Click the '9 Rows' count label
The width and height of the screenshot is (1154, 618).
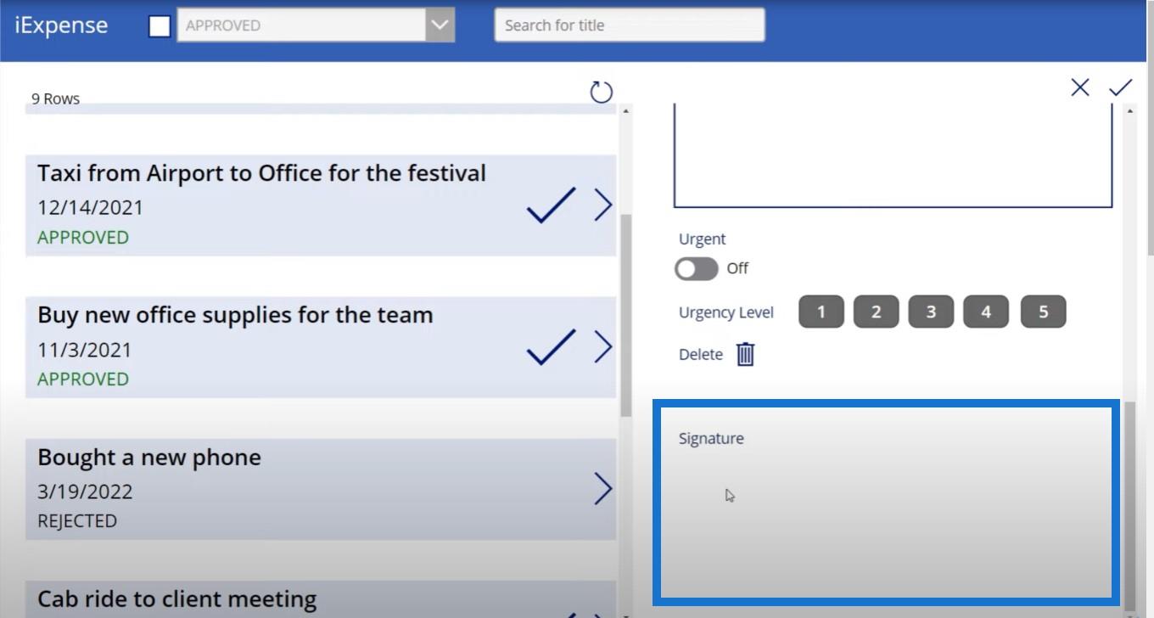pos(56,99)
